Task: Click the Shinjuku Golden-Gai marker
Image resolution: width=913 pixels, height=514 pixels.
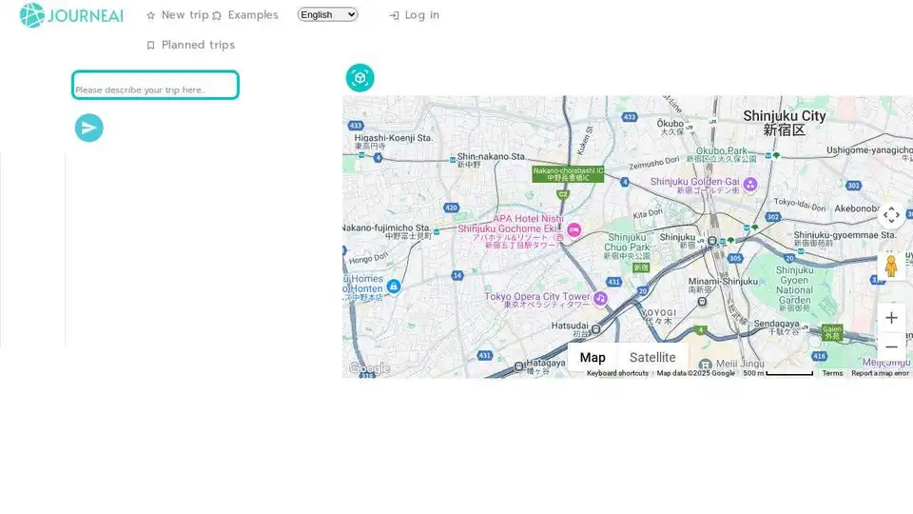Action: pos(750,184)
